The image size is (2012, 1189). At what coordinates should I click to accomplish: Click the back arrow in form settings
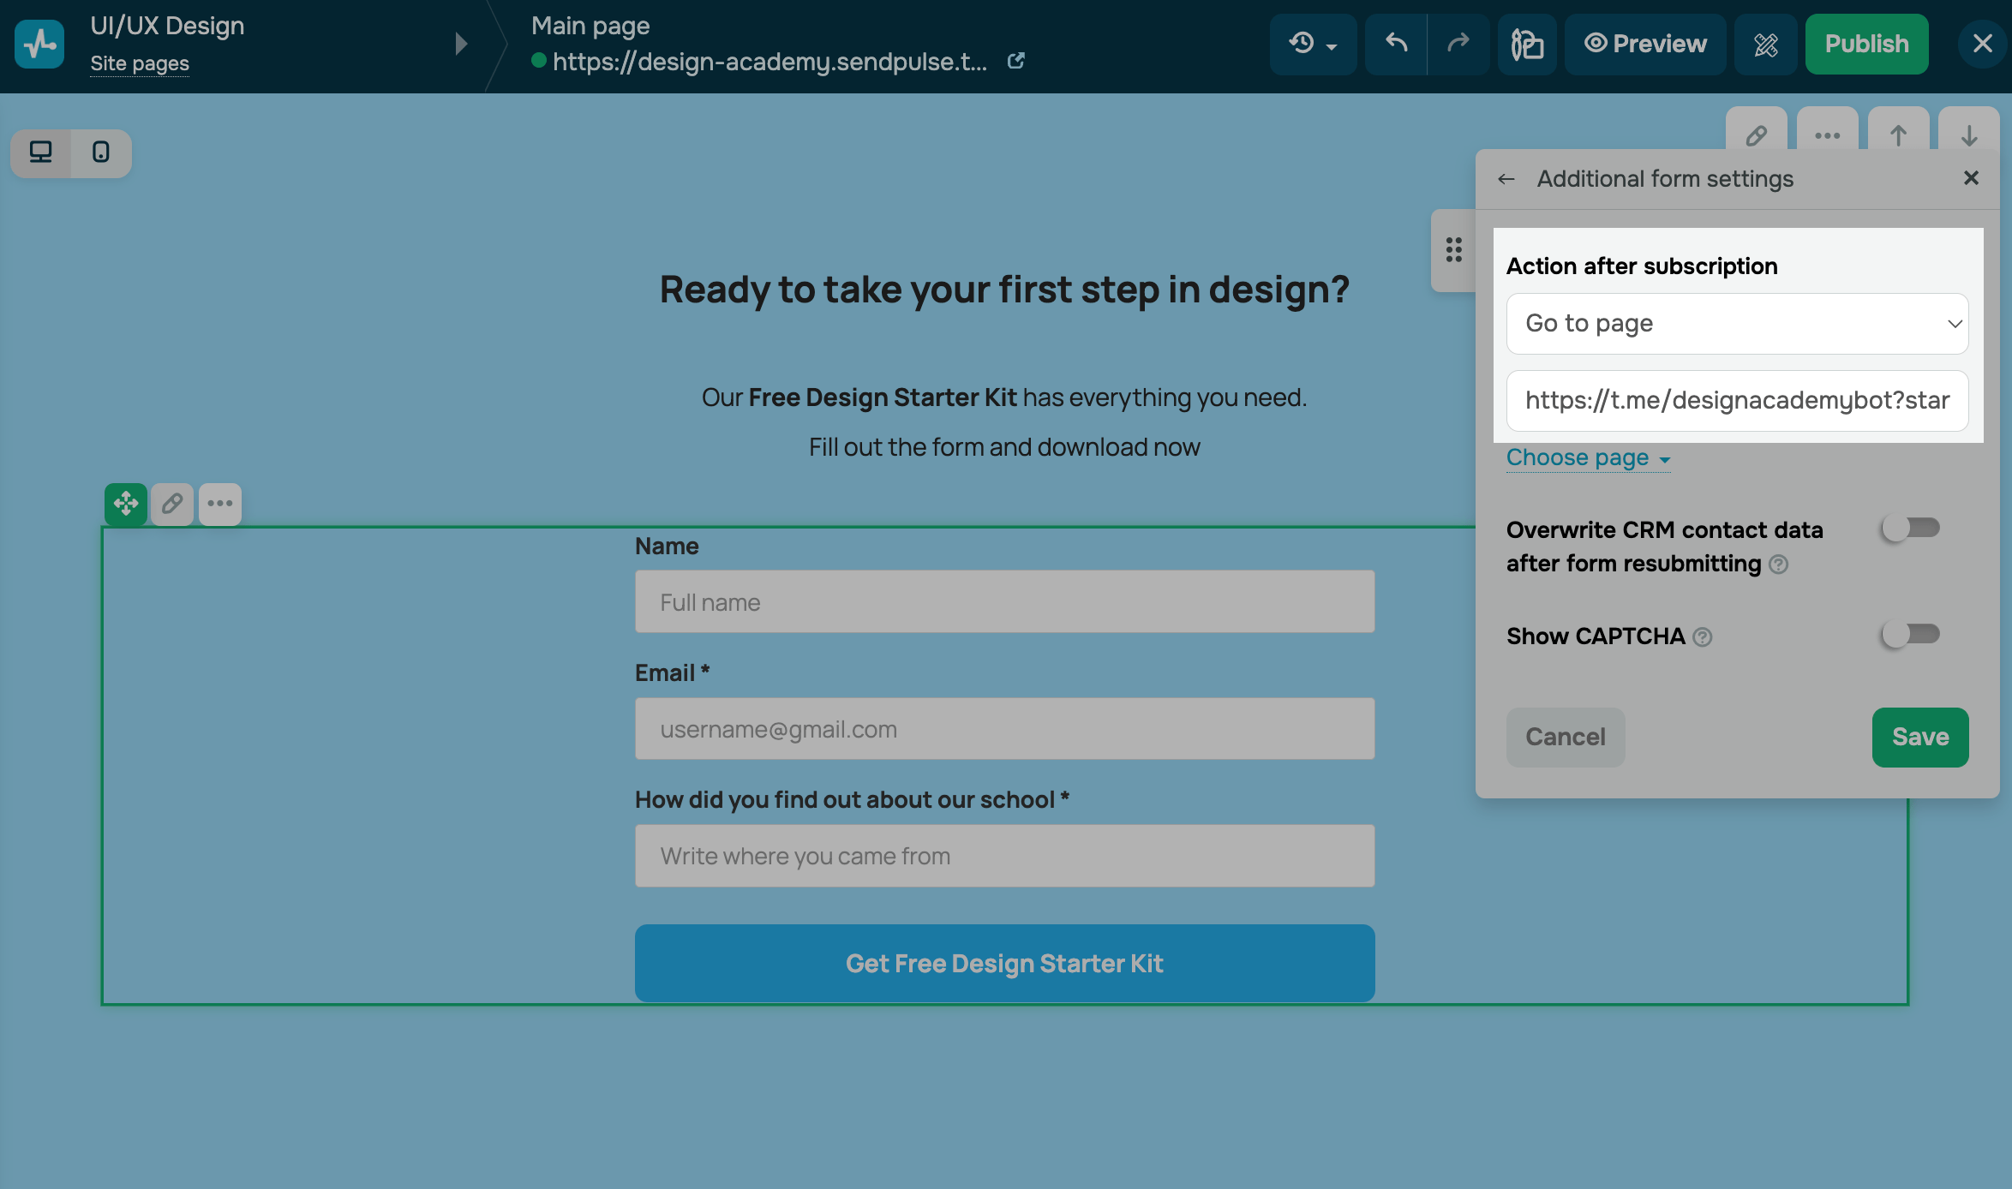(1506, 179)
